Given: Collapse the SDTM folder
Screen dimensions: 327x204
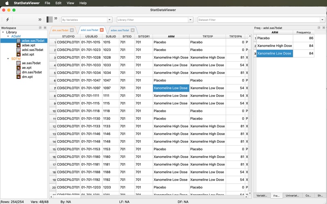Looking at the screenshot, I should [8, 59].
